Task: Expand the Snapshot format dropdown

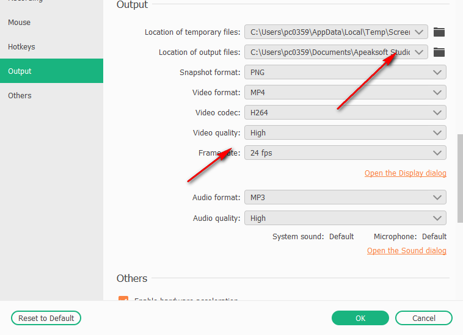Action: click(345, 72)
